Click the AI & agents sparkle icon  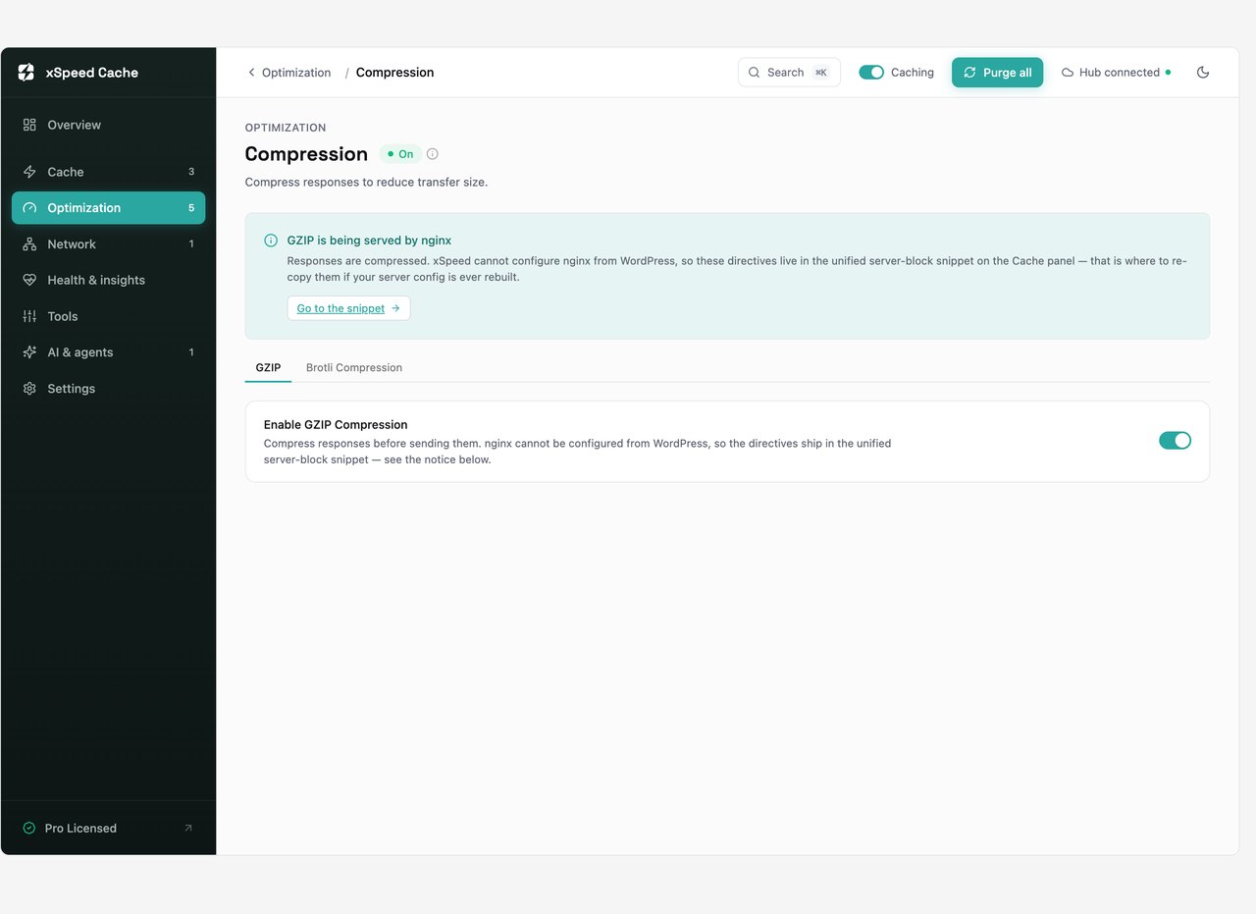click(x=29, y=352)
